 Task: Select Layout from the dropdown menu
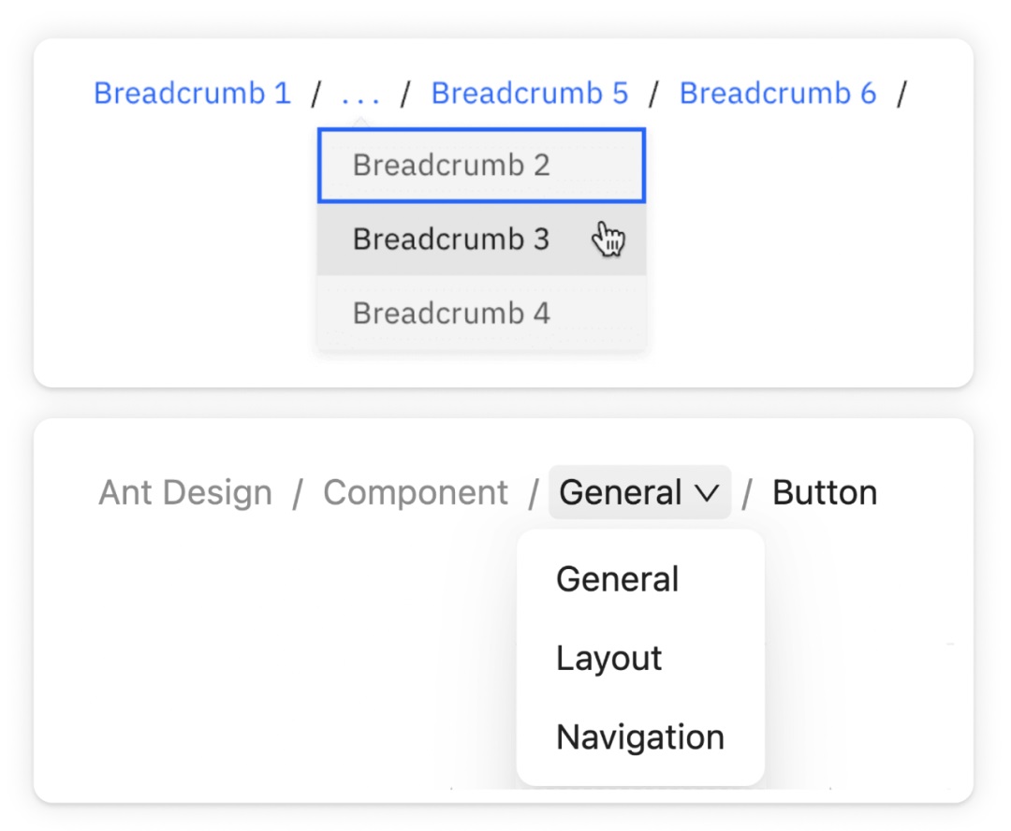pyautogui.click(x=608, y=658)
